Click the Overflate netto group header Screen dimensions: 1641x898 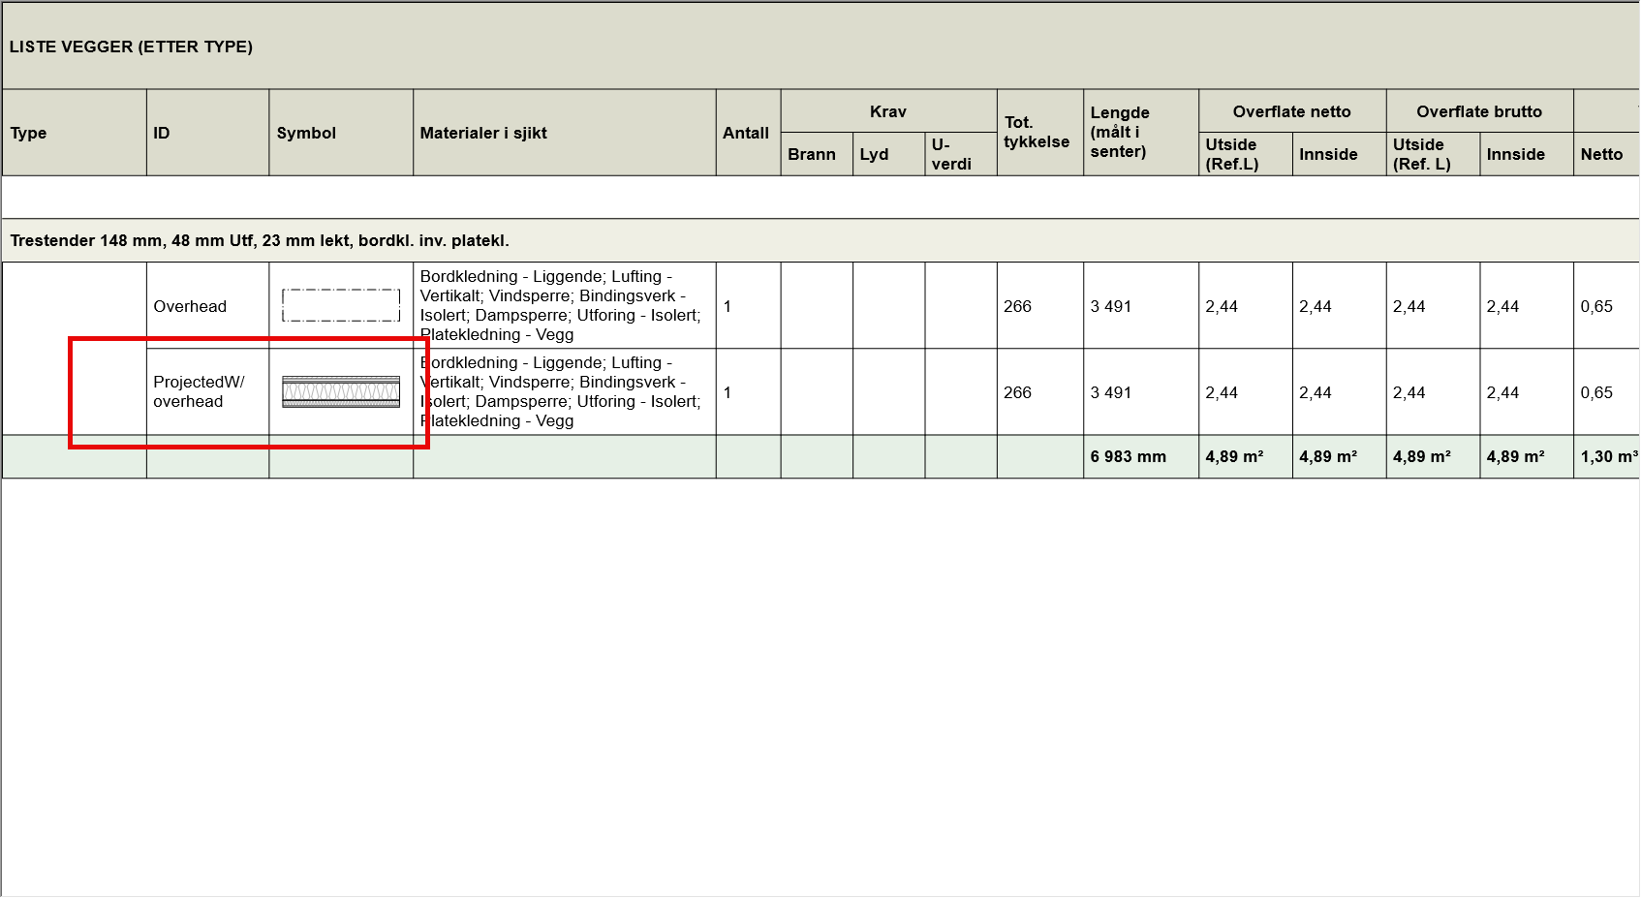pyautogui.click(x=1291, y=111)
